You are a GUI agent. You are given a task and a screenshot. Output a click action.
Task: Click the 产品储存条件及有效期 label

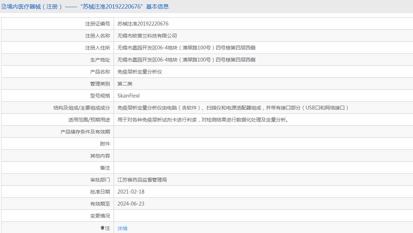click(x=85, y=132)
